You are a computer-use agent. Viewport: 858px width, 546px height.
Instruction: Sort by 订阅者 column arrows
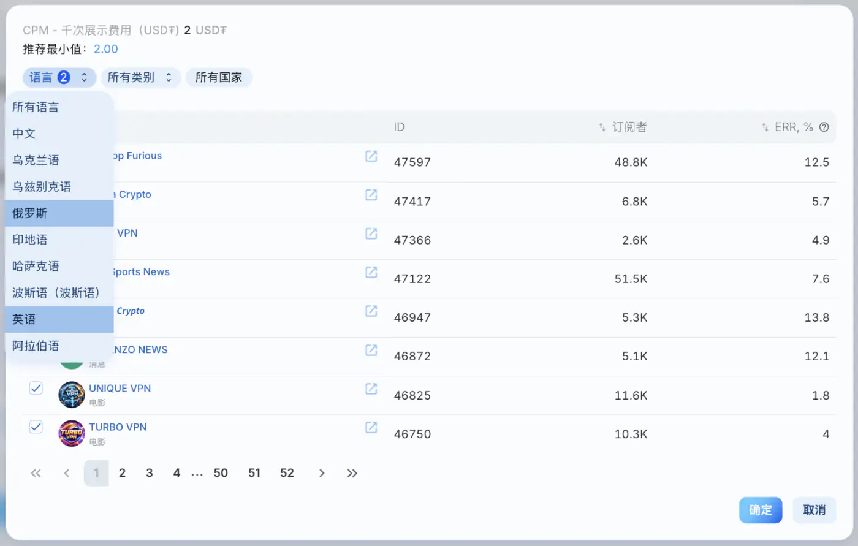(x=602, y=127)
